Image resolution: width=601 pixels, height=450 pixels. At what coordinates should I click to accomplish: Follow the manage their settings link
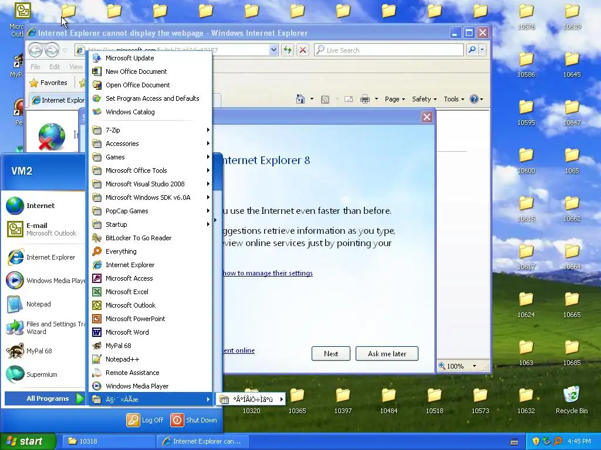pos(268,273)
